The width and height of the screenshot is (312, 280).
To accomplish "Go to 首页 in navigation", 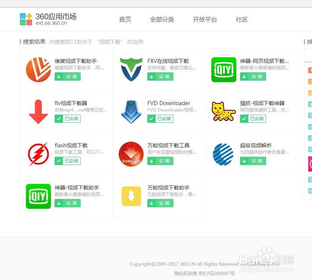I will pyautogui.click(x=125, y=19).
